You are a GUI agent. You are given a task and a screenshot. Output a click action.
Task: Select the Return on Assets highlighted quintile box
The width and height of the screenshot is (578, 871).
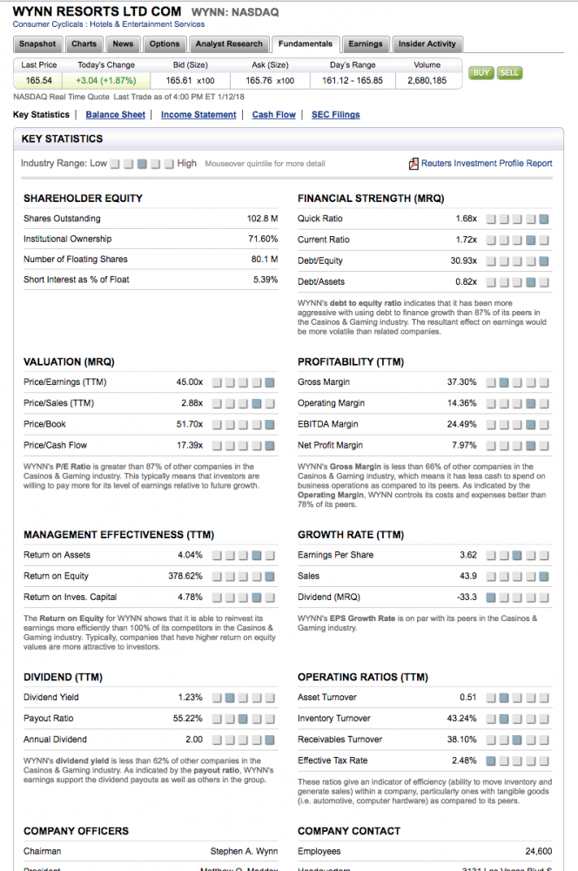coord(256,555)
